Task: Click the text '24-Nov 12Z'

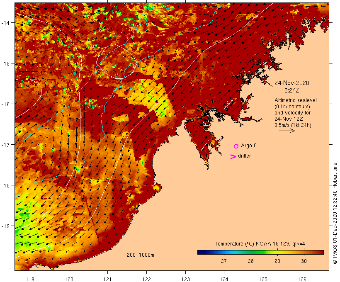Action: tap(289, 119)
